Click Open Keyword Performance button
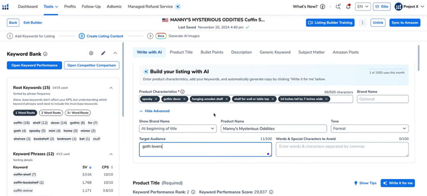Image resolution: width=427 pixels, height=196 pixels. pos(34,65)
